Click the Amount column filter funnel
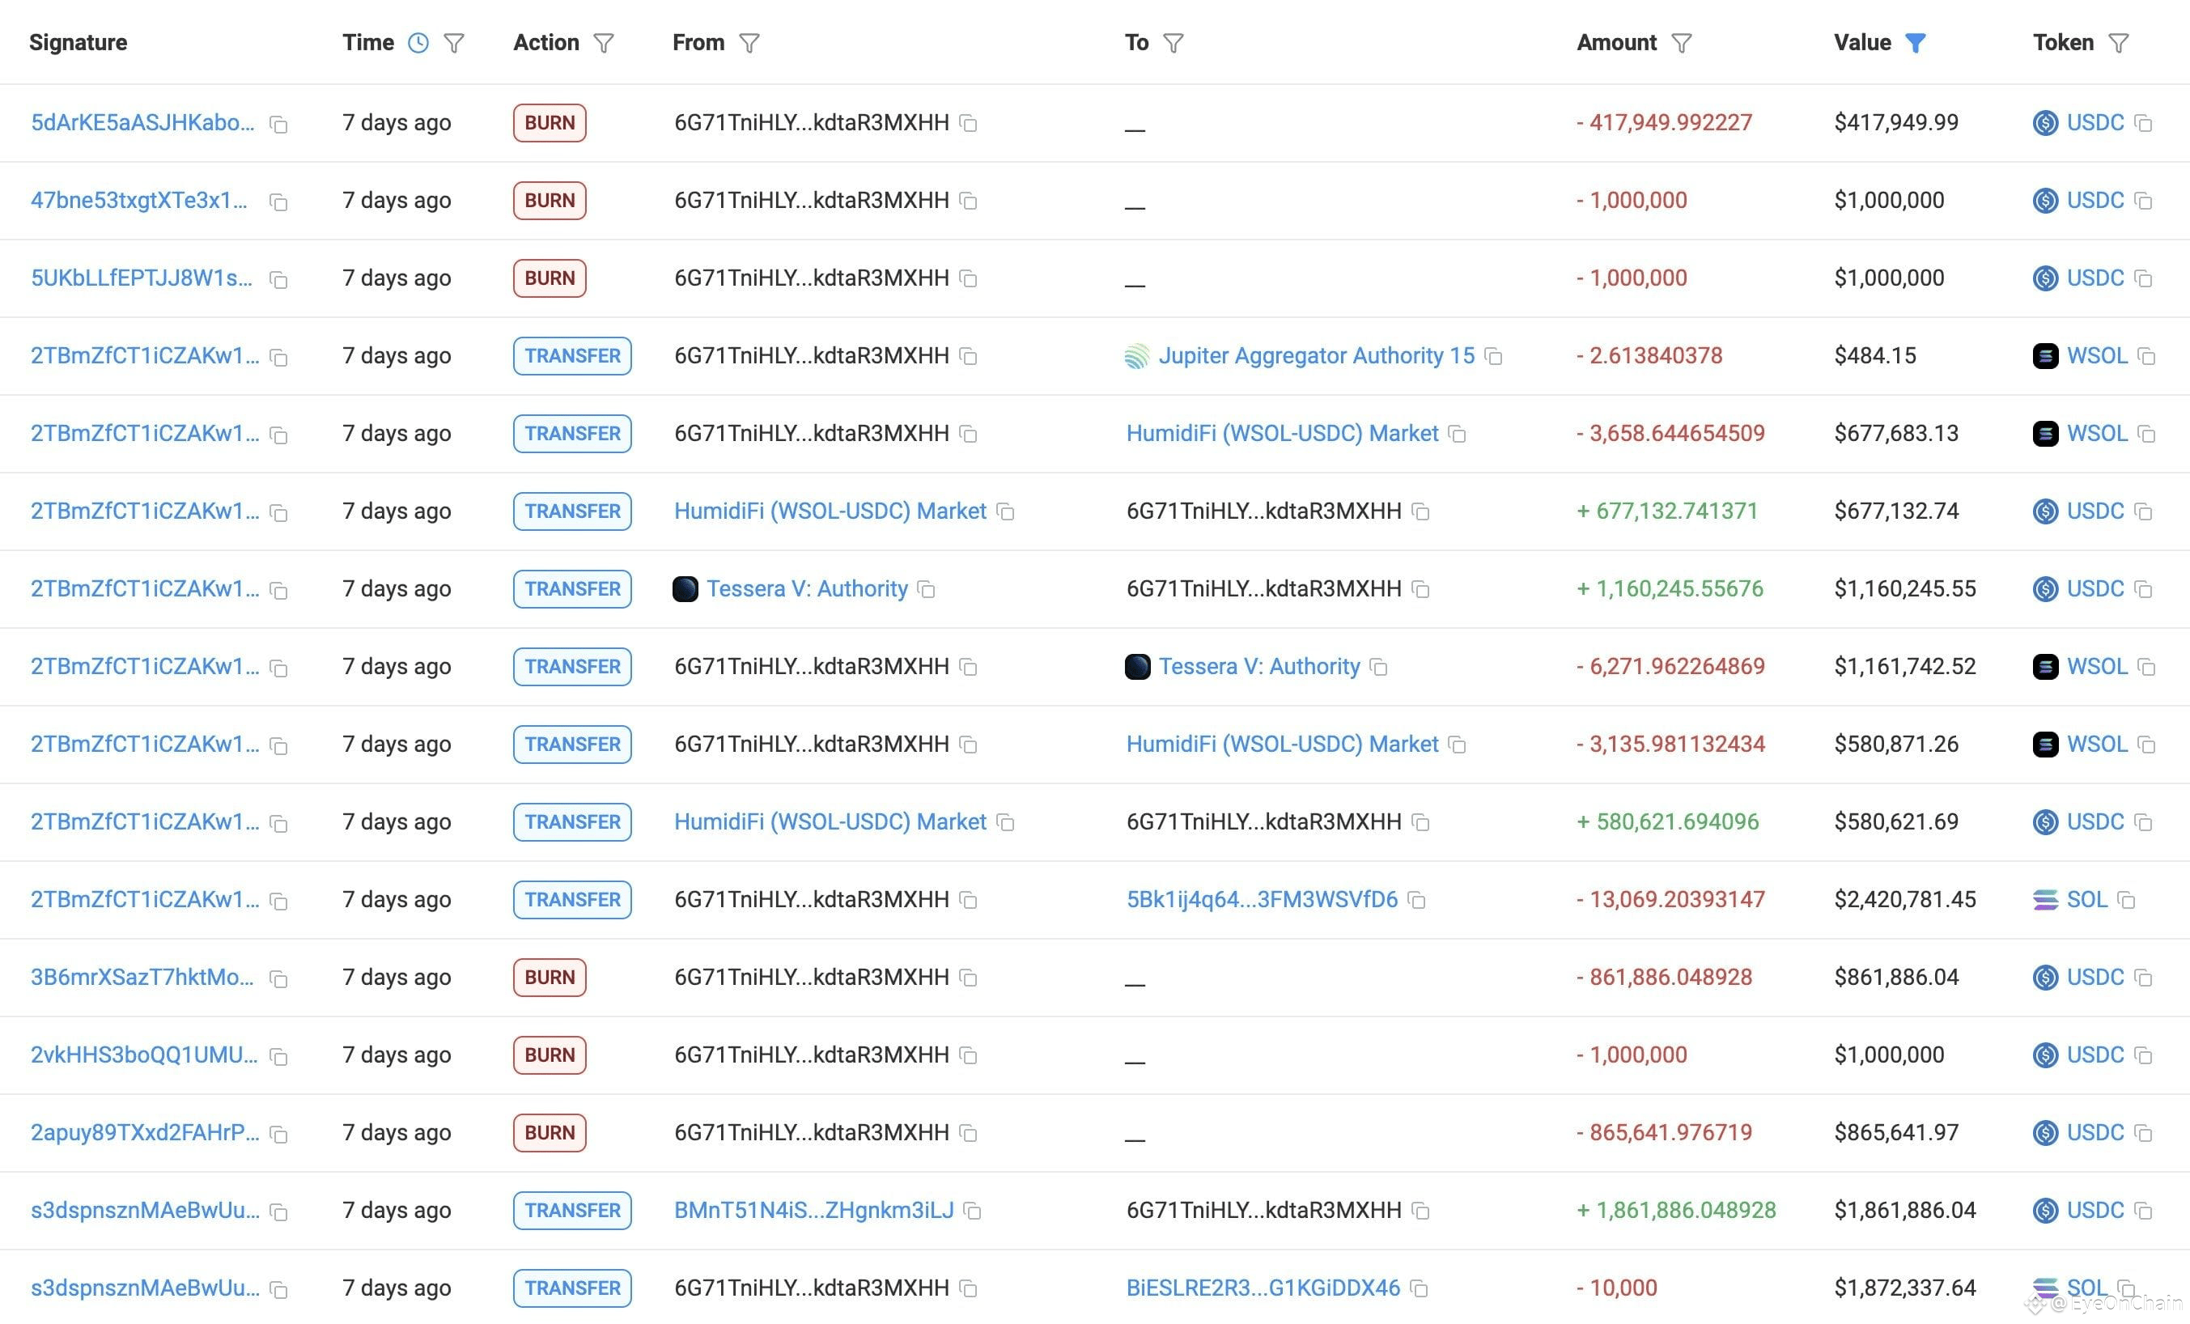 1681,43
